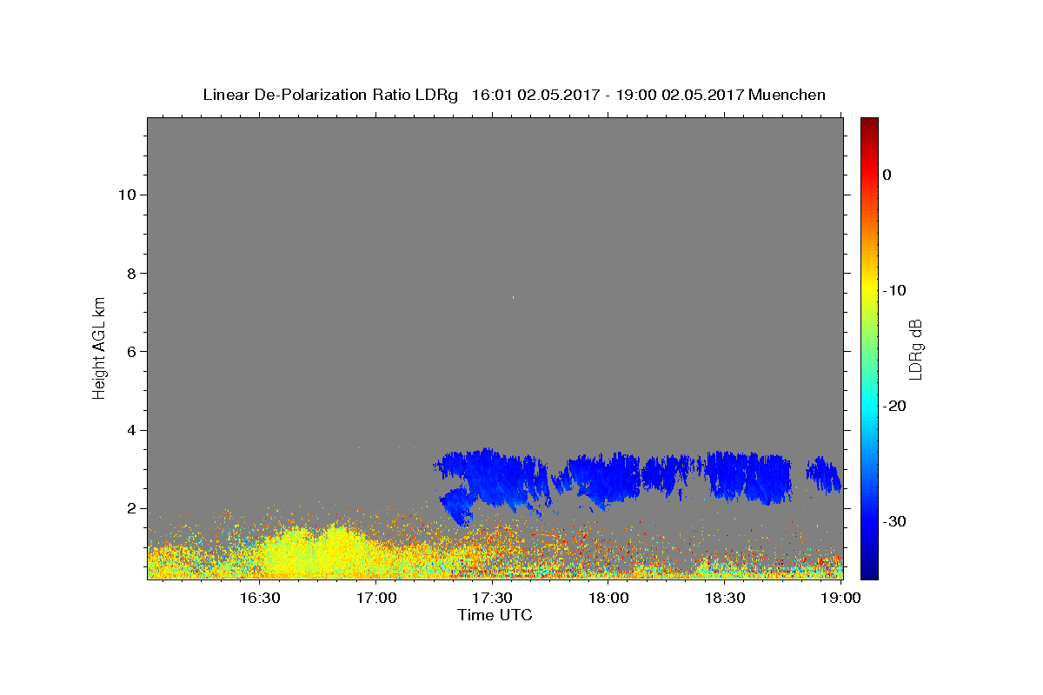Click the blue cloud layer near 18:30
Screen dimensions: 1043x695
pos(747,476)
